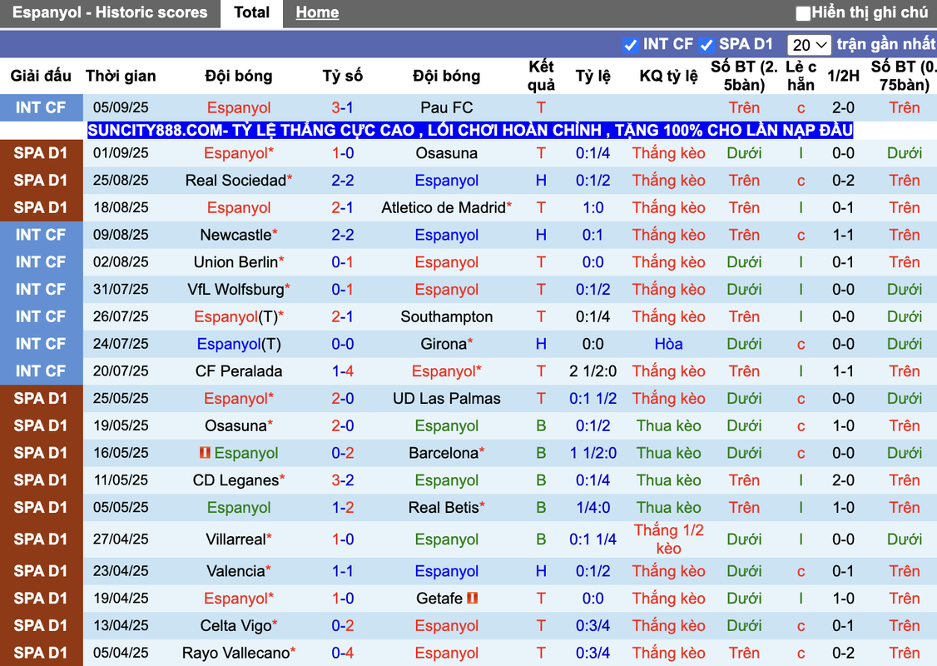Screen dimensions: 937x666
Task: Click the 'Thắng 1/2 kèo' result cell
Action: point(668,539)
